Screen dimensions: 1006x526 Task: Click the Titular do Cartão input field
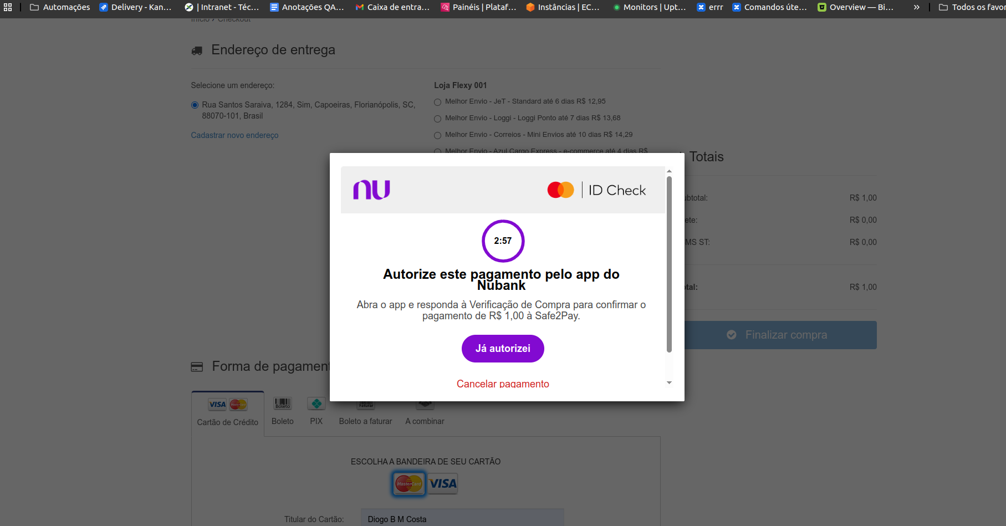click(462, 519)
